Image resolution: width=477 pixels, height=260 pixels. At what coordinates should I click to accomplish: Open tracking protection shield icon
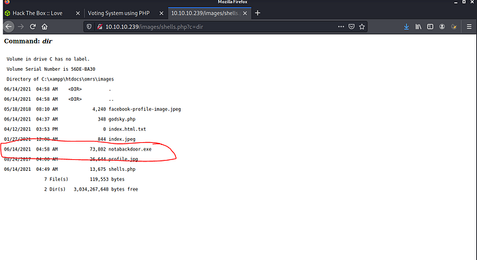[x=89, y=27]
